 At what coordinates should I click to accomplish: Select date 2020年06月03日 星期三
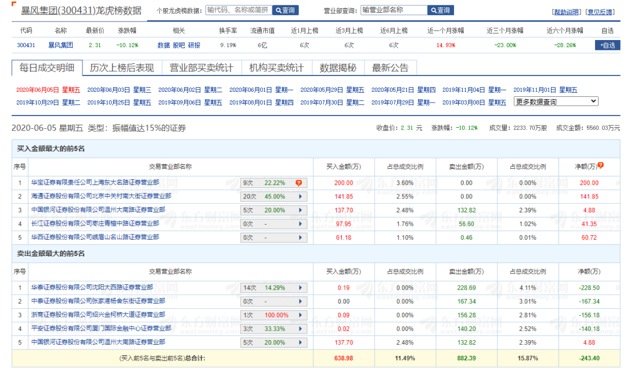point(119,90)
